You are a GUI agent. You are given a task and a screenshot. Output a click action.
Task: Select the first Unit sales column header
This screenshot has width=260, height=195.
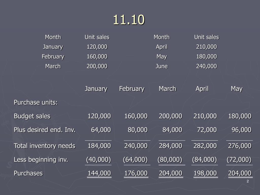97,37
